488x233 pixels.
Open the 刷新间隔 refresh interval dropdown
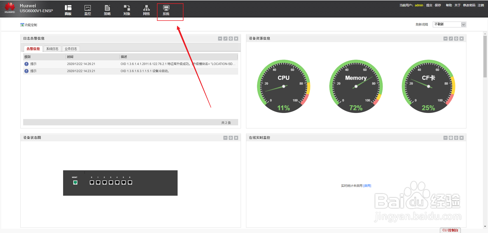pyautogui.click(x=464, y=24)
